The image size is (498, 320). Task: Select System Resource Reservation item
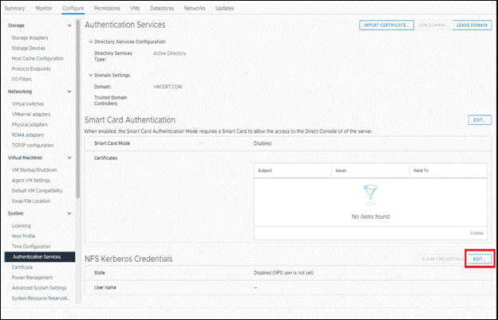[x=41, y=299]
